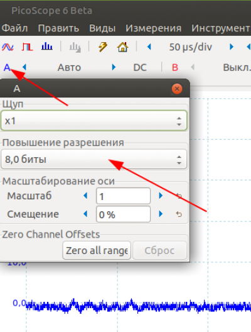Decrease timebase left of 50 µs/div

coord(149,47)
